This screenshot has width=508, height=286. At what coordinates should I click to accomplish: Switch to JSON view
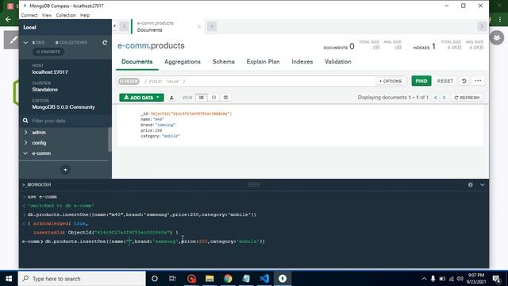tap(214, 98)
